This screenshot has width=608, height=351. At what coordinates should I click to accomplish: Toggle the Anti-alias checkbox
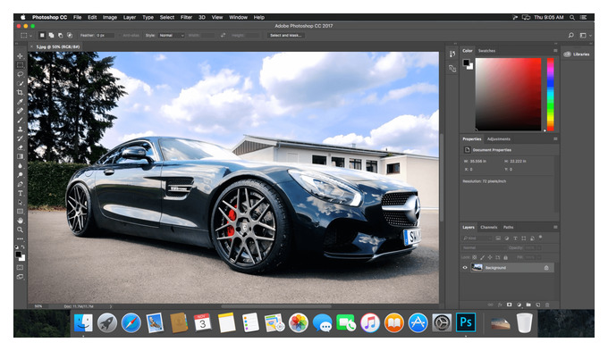tap(120, 35)
